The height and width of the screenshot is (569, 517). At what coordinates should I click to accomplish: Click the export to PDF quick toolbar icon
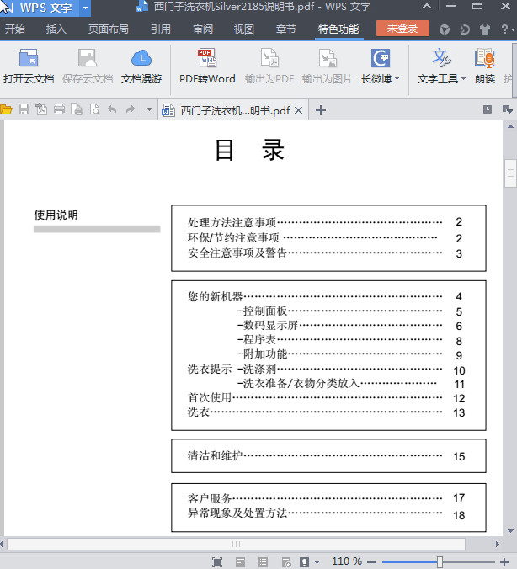[x=41, y=109]
